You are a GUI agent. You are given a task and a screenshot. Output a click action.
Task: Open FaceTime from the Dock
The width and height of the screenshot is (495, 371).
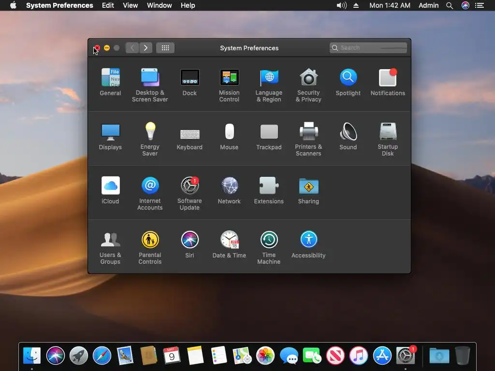point(312,356)
